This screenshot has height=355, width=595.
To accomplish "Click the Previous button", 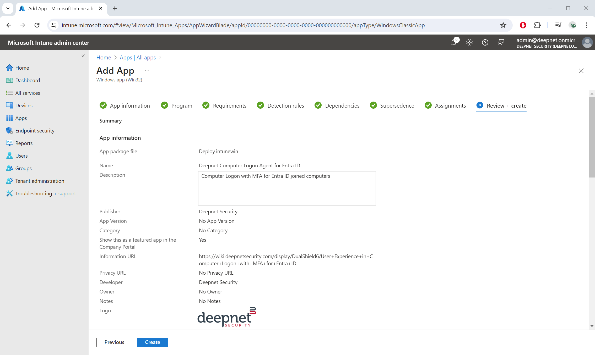I will pos(114,342).
